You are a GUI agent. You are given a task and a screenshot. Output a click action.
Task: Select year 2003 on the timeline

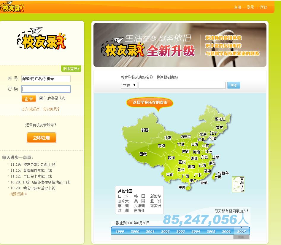[x=180, y=231]
